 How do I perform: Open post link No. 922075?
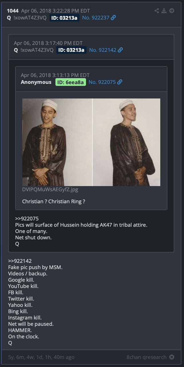102,82
